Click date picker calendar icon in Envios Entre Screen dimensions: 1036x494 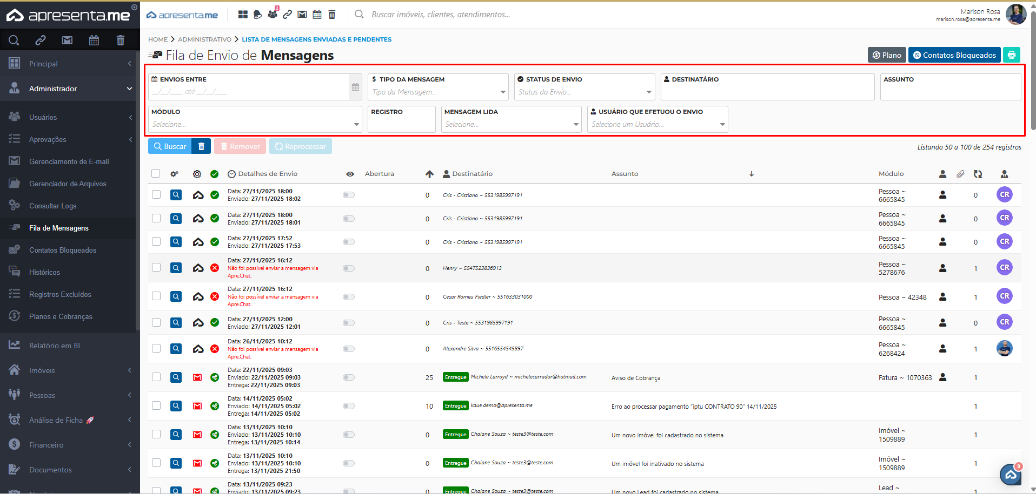click(x=355, y=87)
